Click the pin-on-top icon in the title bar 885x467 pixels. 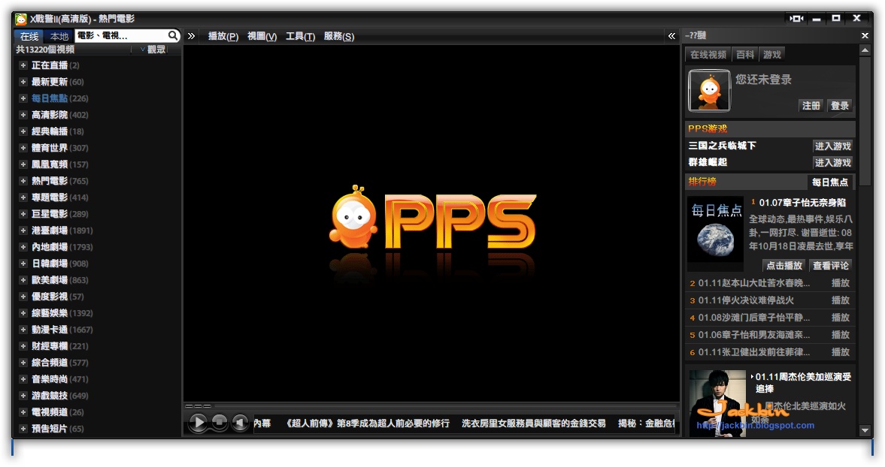pos(795,18)
